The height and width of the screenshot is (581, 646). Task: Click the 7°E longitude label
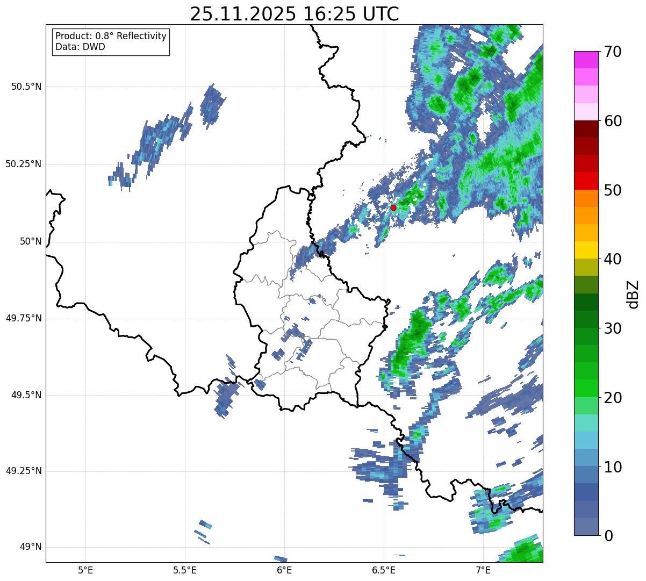click(483, 570)
